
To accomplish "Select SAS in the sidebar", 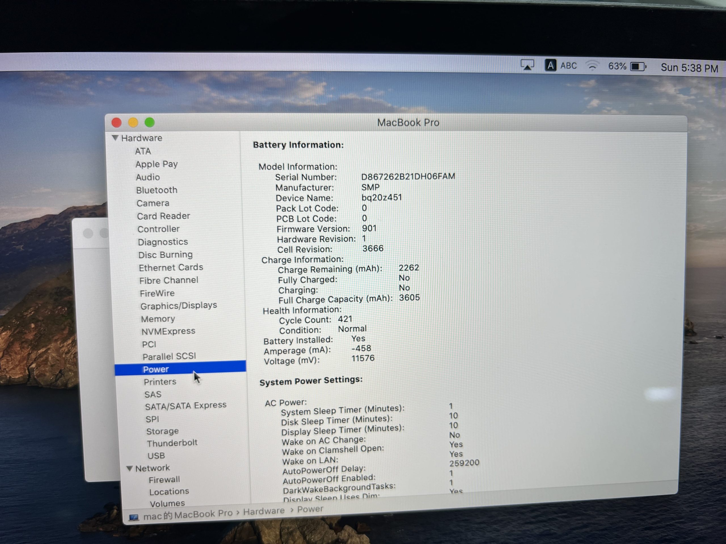I will 153,394.
